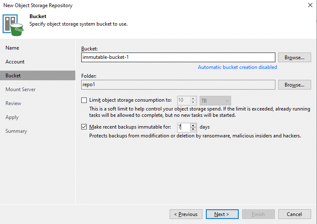Click the storage limit value field showing 10

184,100
